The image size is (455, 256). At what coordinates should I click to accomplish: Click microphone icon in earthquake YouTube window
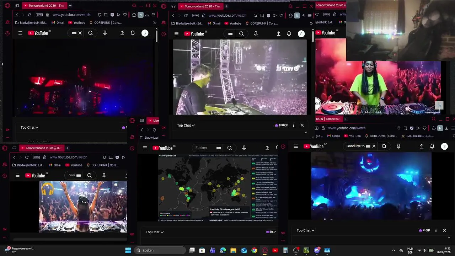click(244, 148)
